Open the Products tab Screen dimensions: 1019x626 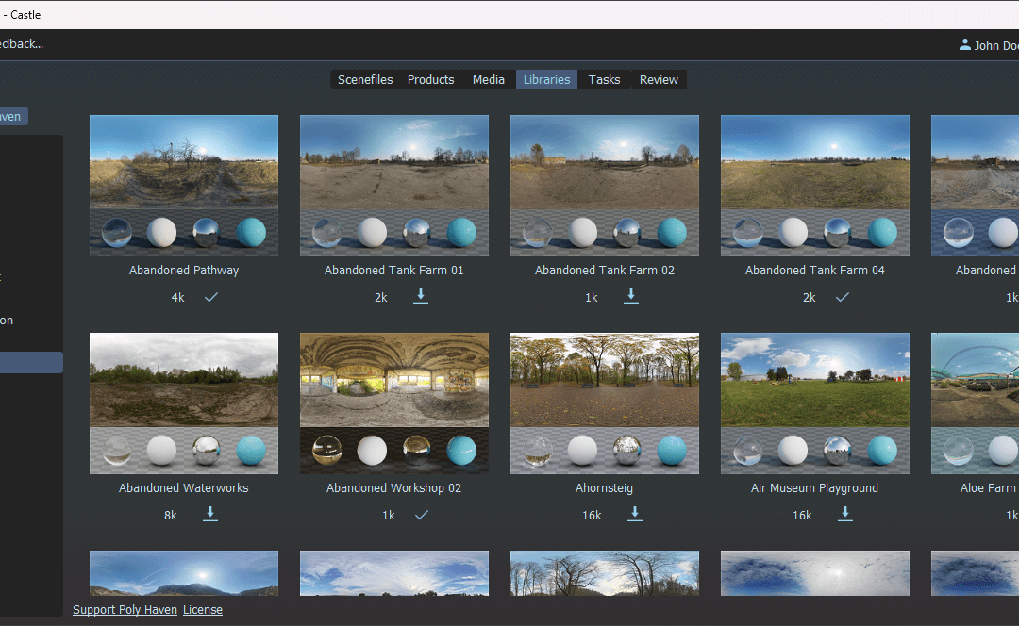coord(430,80)
